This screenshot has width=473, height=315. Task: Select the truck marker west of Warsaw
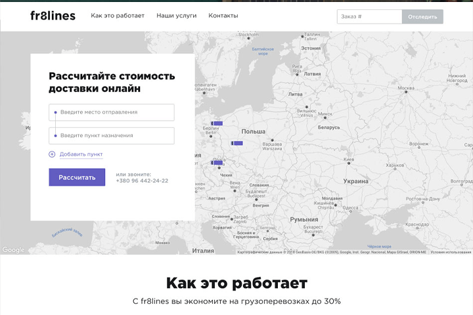(237, 143)
